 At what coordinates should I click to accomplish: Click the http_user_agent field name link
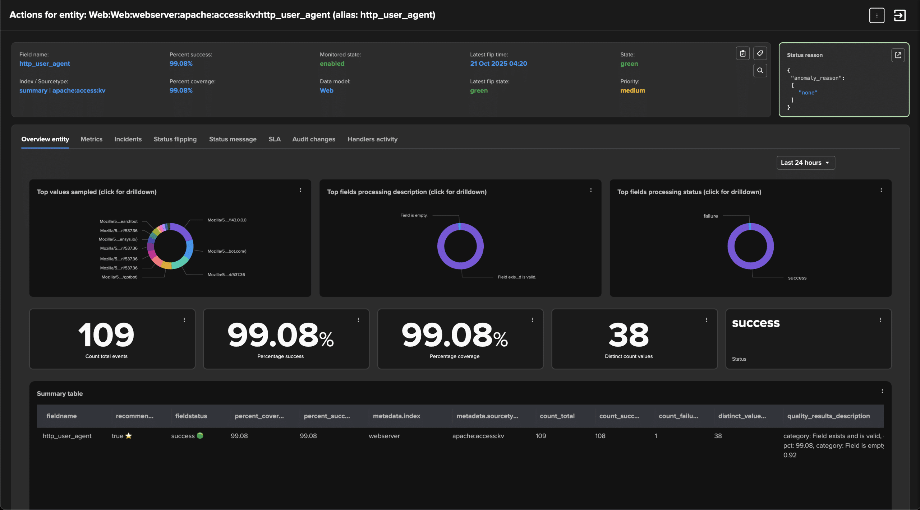[45, 64]
